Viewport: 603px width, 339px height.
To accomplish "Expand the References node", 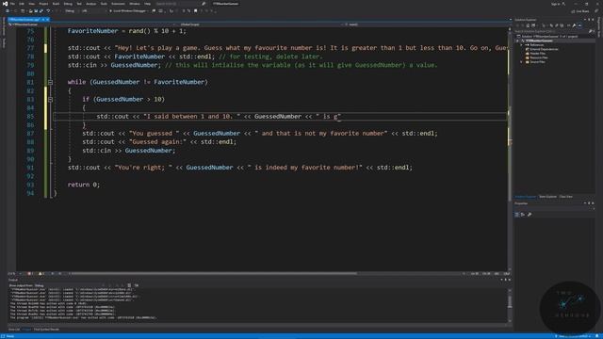I will click(521, 45).
